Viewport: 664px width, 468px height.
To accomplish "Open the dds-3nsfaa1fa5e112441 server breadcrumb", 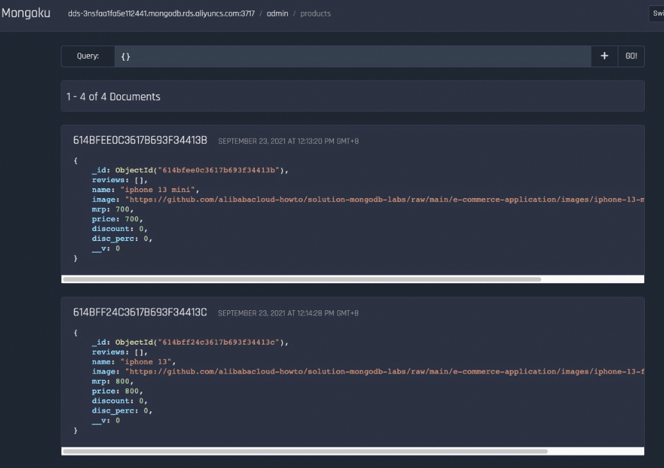I will (161, 14).
